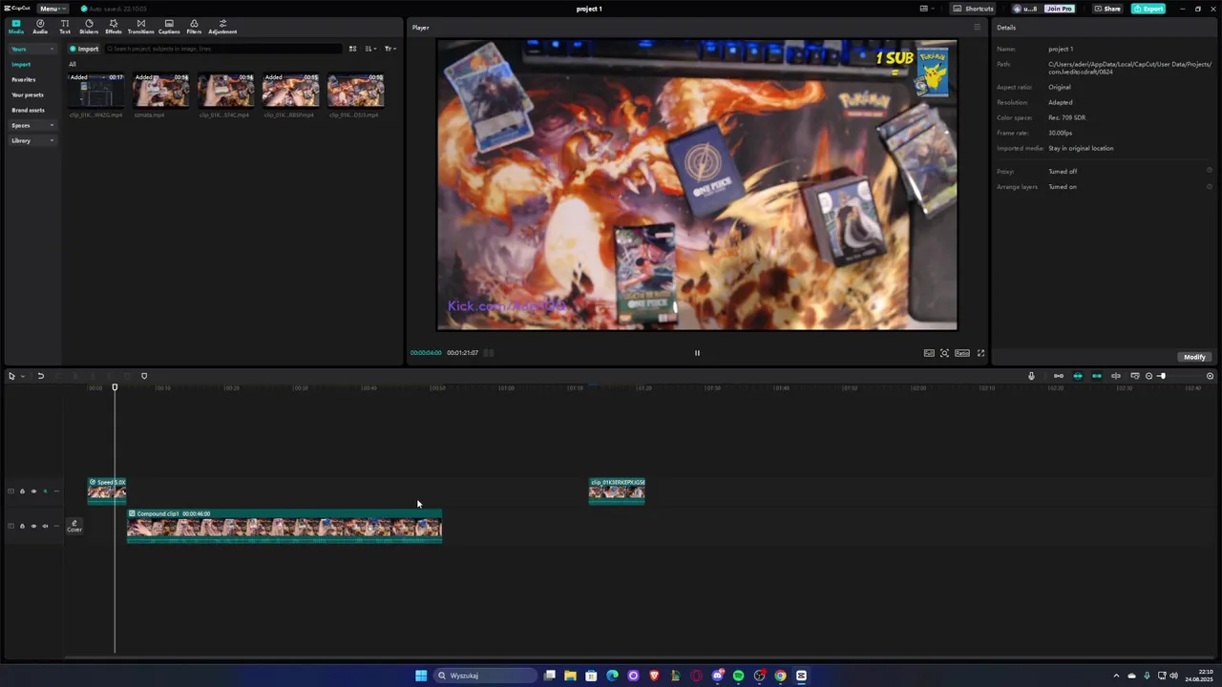
Task: Toggle media grid view icon
Action: (352, 49)
